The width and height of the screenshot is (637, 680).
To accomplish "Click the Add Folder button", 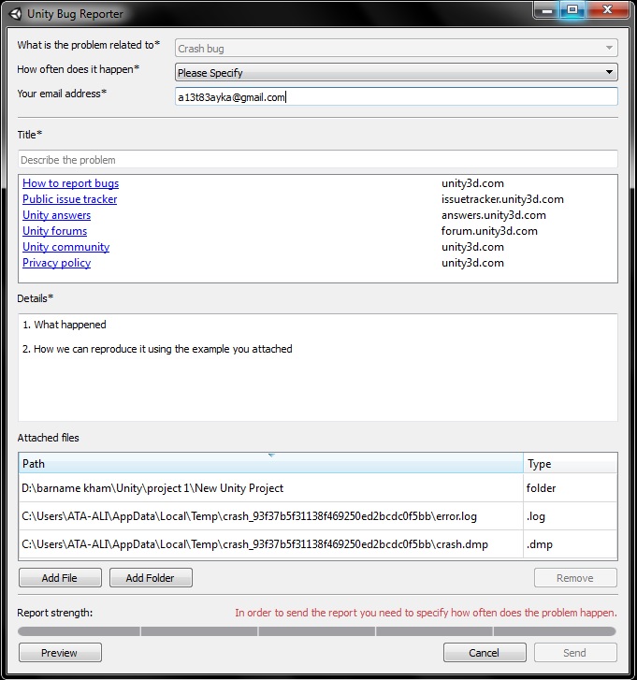I will tap(151, 578).
